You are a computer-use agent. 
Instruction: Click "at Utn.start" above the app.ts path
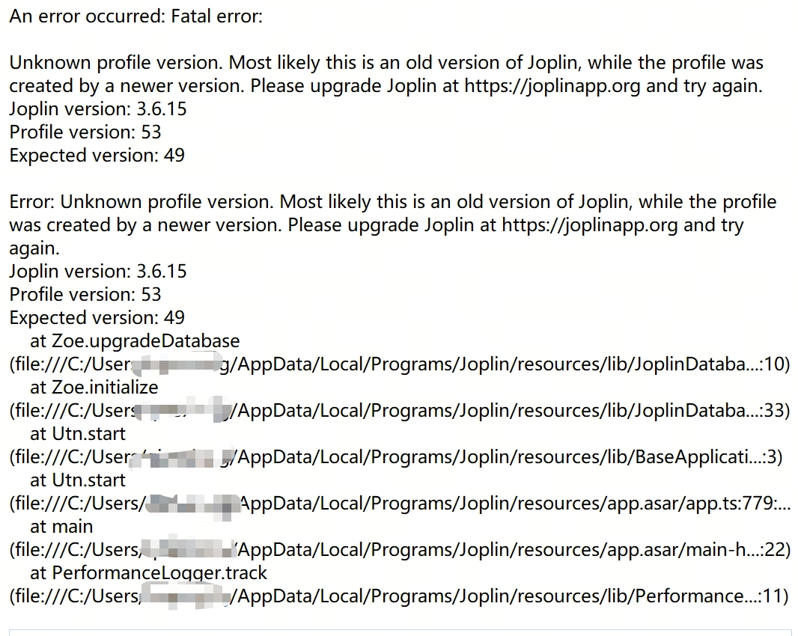78,480
